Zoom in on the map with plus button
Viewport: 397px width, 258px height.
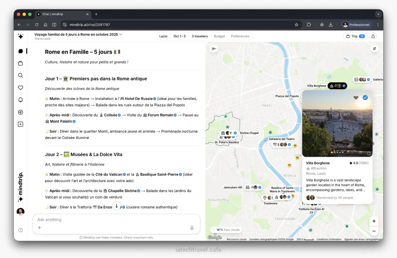[374, 221]
